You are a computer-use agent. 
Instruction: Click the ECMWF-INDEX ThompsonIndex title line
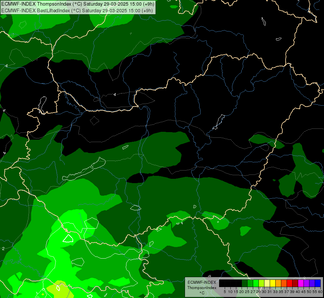pos(78,4)
